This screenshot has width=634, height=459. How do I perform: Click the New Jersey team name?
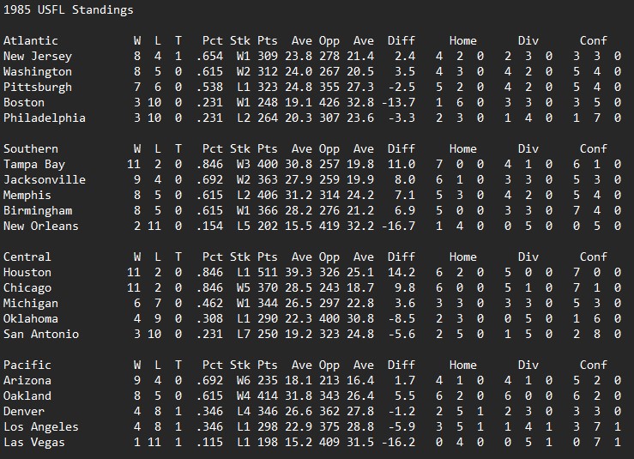(x=38, y=56)
